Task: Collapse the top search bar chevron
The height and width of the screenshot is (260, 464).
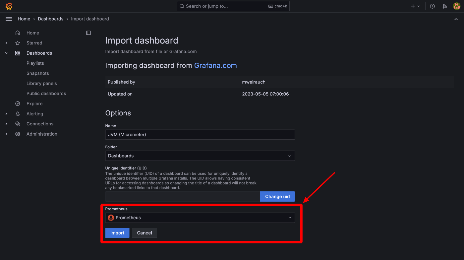Action: click(x=456, y=19)
